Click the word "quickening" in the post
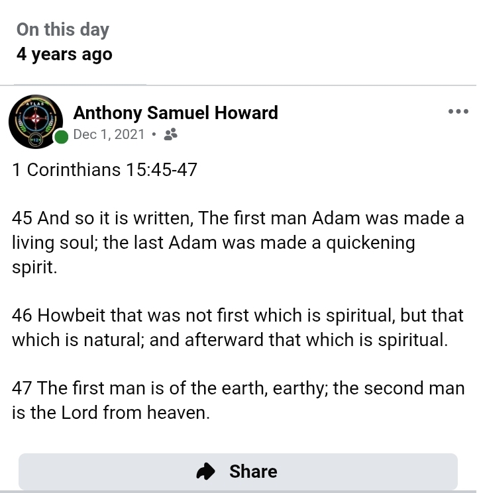 pyautogui.click(x=370, y=243)
